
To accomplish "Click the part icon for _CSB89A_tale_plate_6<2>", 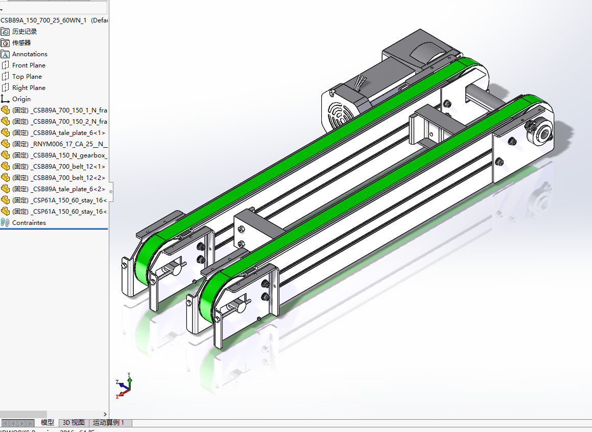I will click(x=5, y=189).
